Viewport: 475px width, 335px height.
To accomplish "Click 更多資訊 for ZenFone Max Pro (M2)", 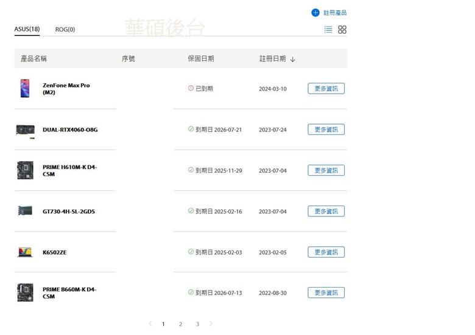I will [x=326, y=89].
